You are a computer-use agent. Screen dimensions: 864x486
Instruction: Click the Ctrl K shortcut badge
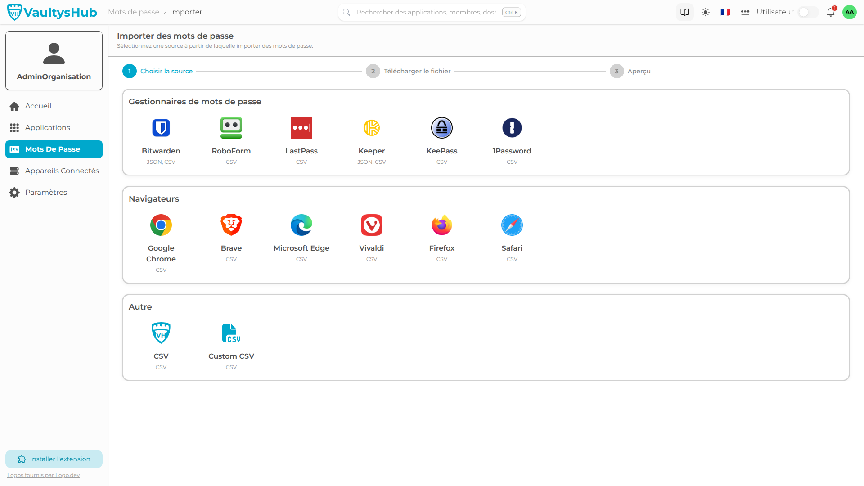[512, 12]
